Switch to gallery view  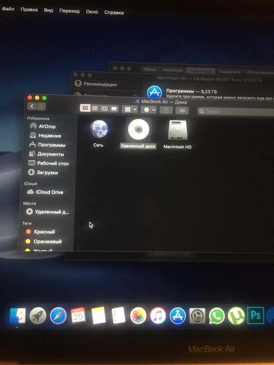(114, 109)
